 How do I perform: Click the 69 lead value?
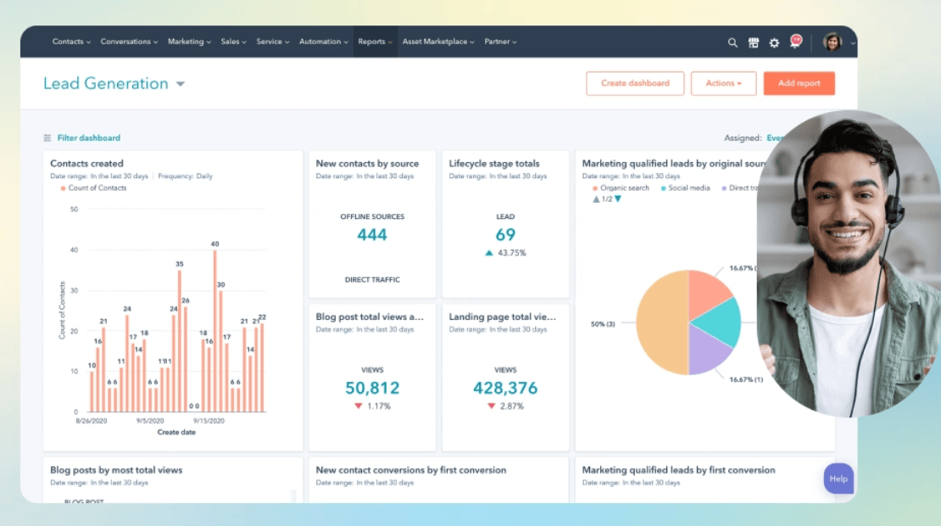(x=505, y=235)
